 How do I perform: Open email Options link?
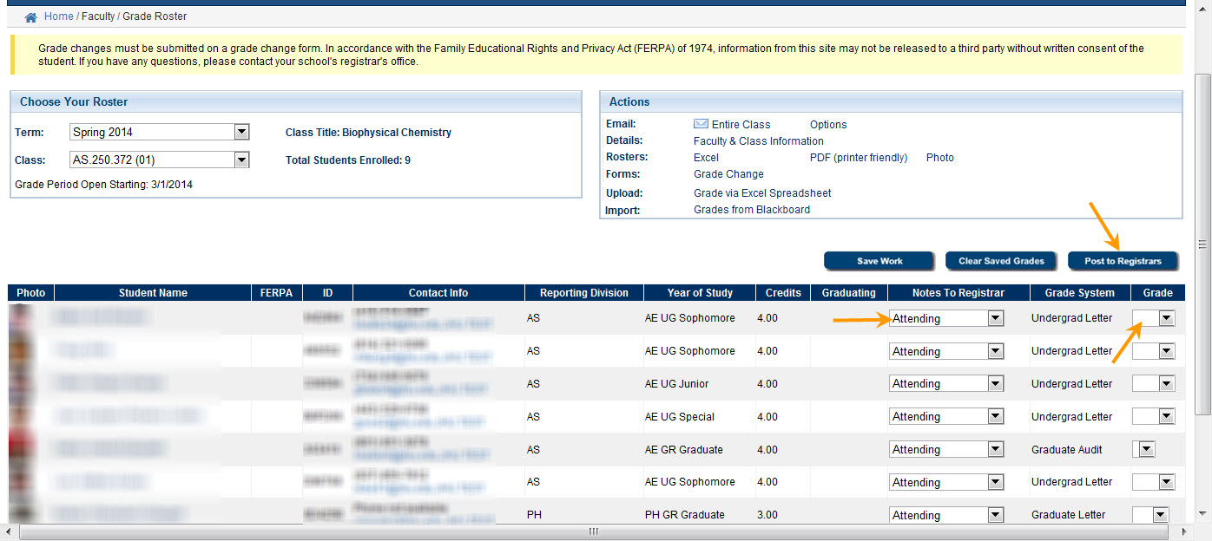[x=828, y=124]
